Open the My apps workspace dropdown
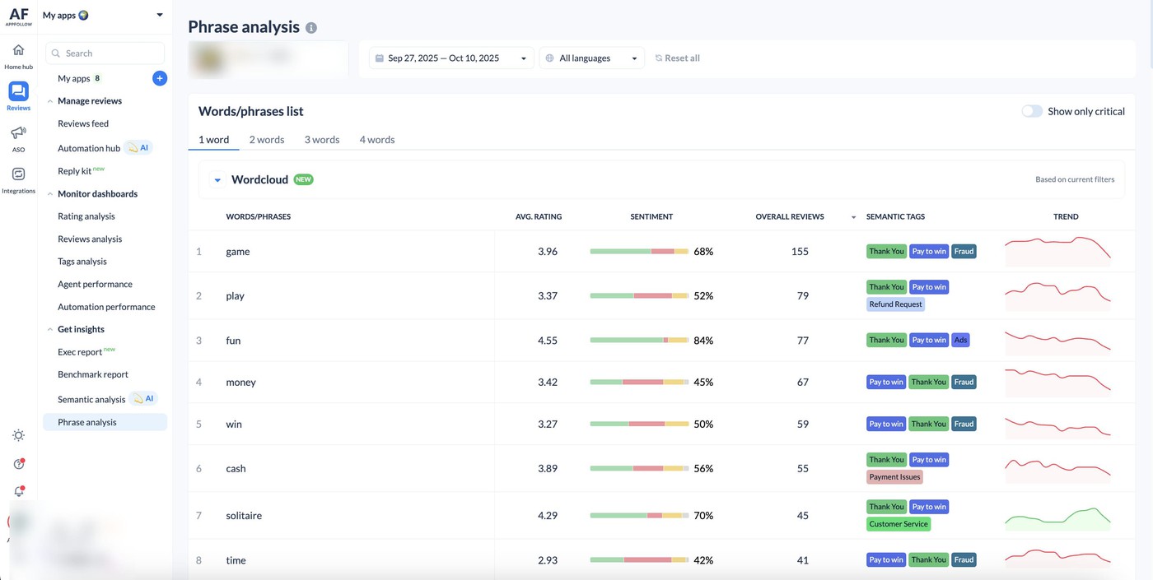The width and height of the screenshot is (1153, 580). [x=103, y=15]
